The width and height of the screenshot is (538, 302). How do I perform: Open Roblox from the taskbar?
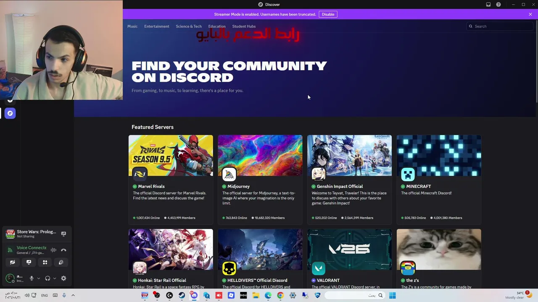point(231,295)
